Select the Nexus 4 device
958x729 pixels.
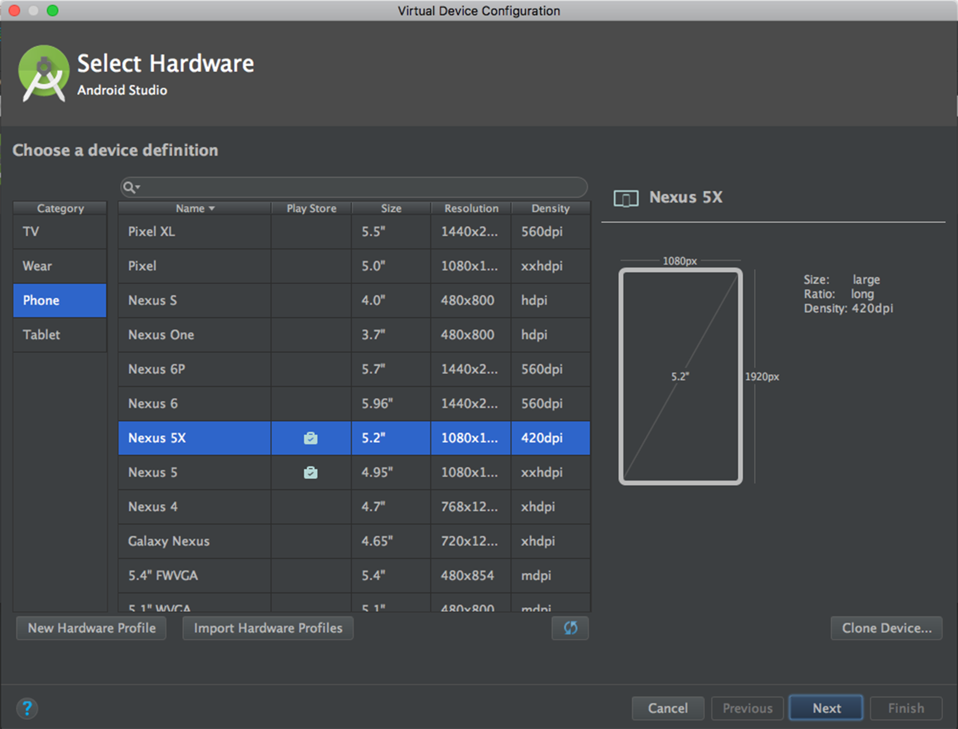153,507
